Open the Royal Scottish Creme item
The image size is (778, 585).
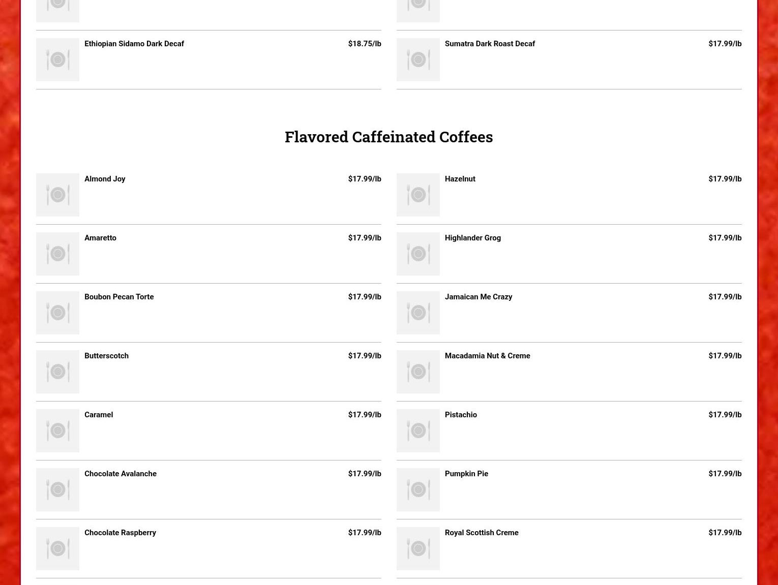(x=481, y=533)
